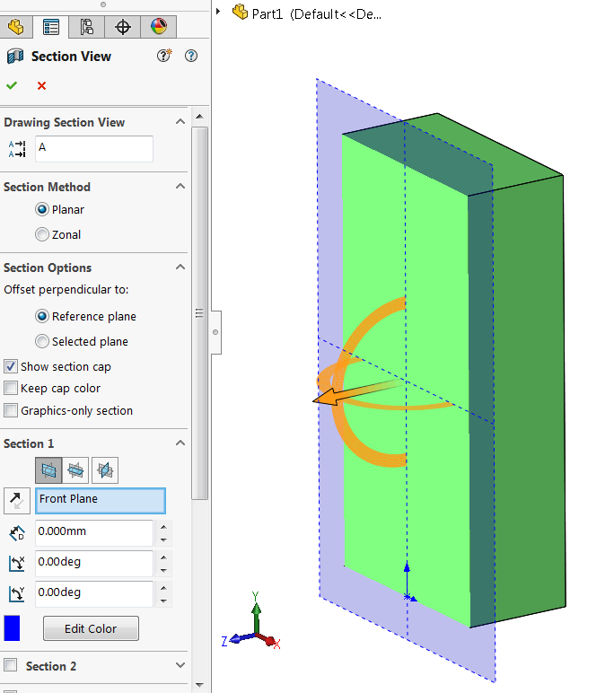
Task: Click the PropertyManager vertical scrollbar thumb
Action: [x=200, y=313]
